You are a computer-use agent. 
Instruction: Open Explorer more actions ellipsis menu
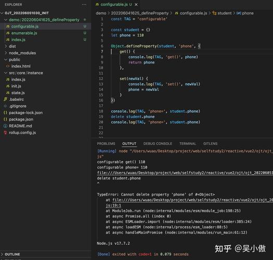pos(84,5)
